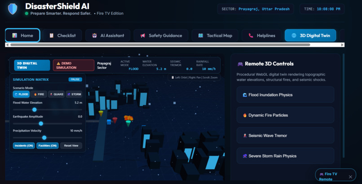The image size is (362, 184).
Task: Select FLOOD scenario mode
Action: tap(21, 94)
